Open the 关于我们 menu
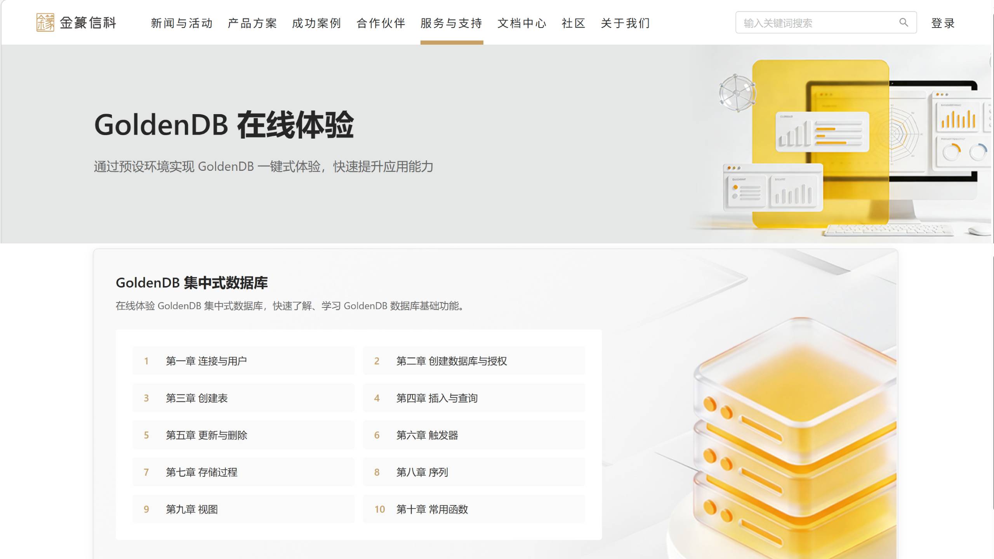Screen dimensions: 994x559 coord(625,23)
